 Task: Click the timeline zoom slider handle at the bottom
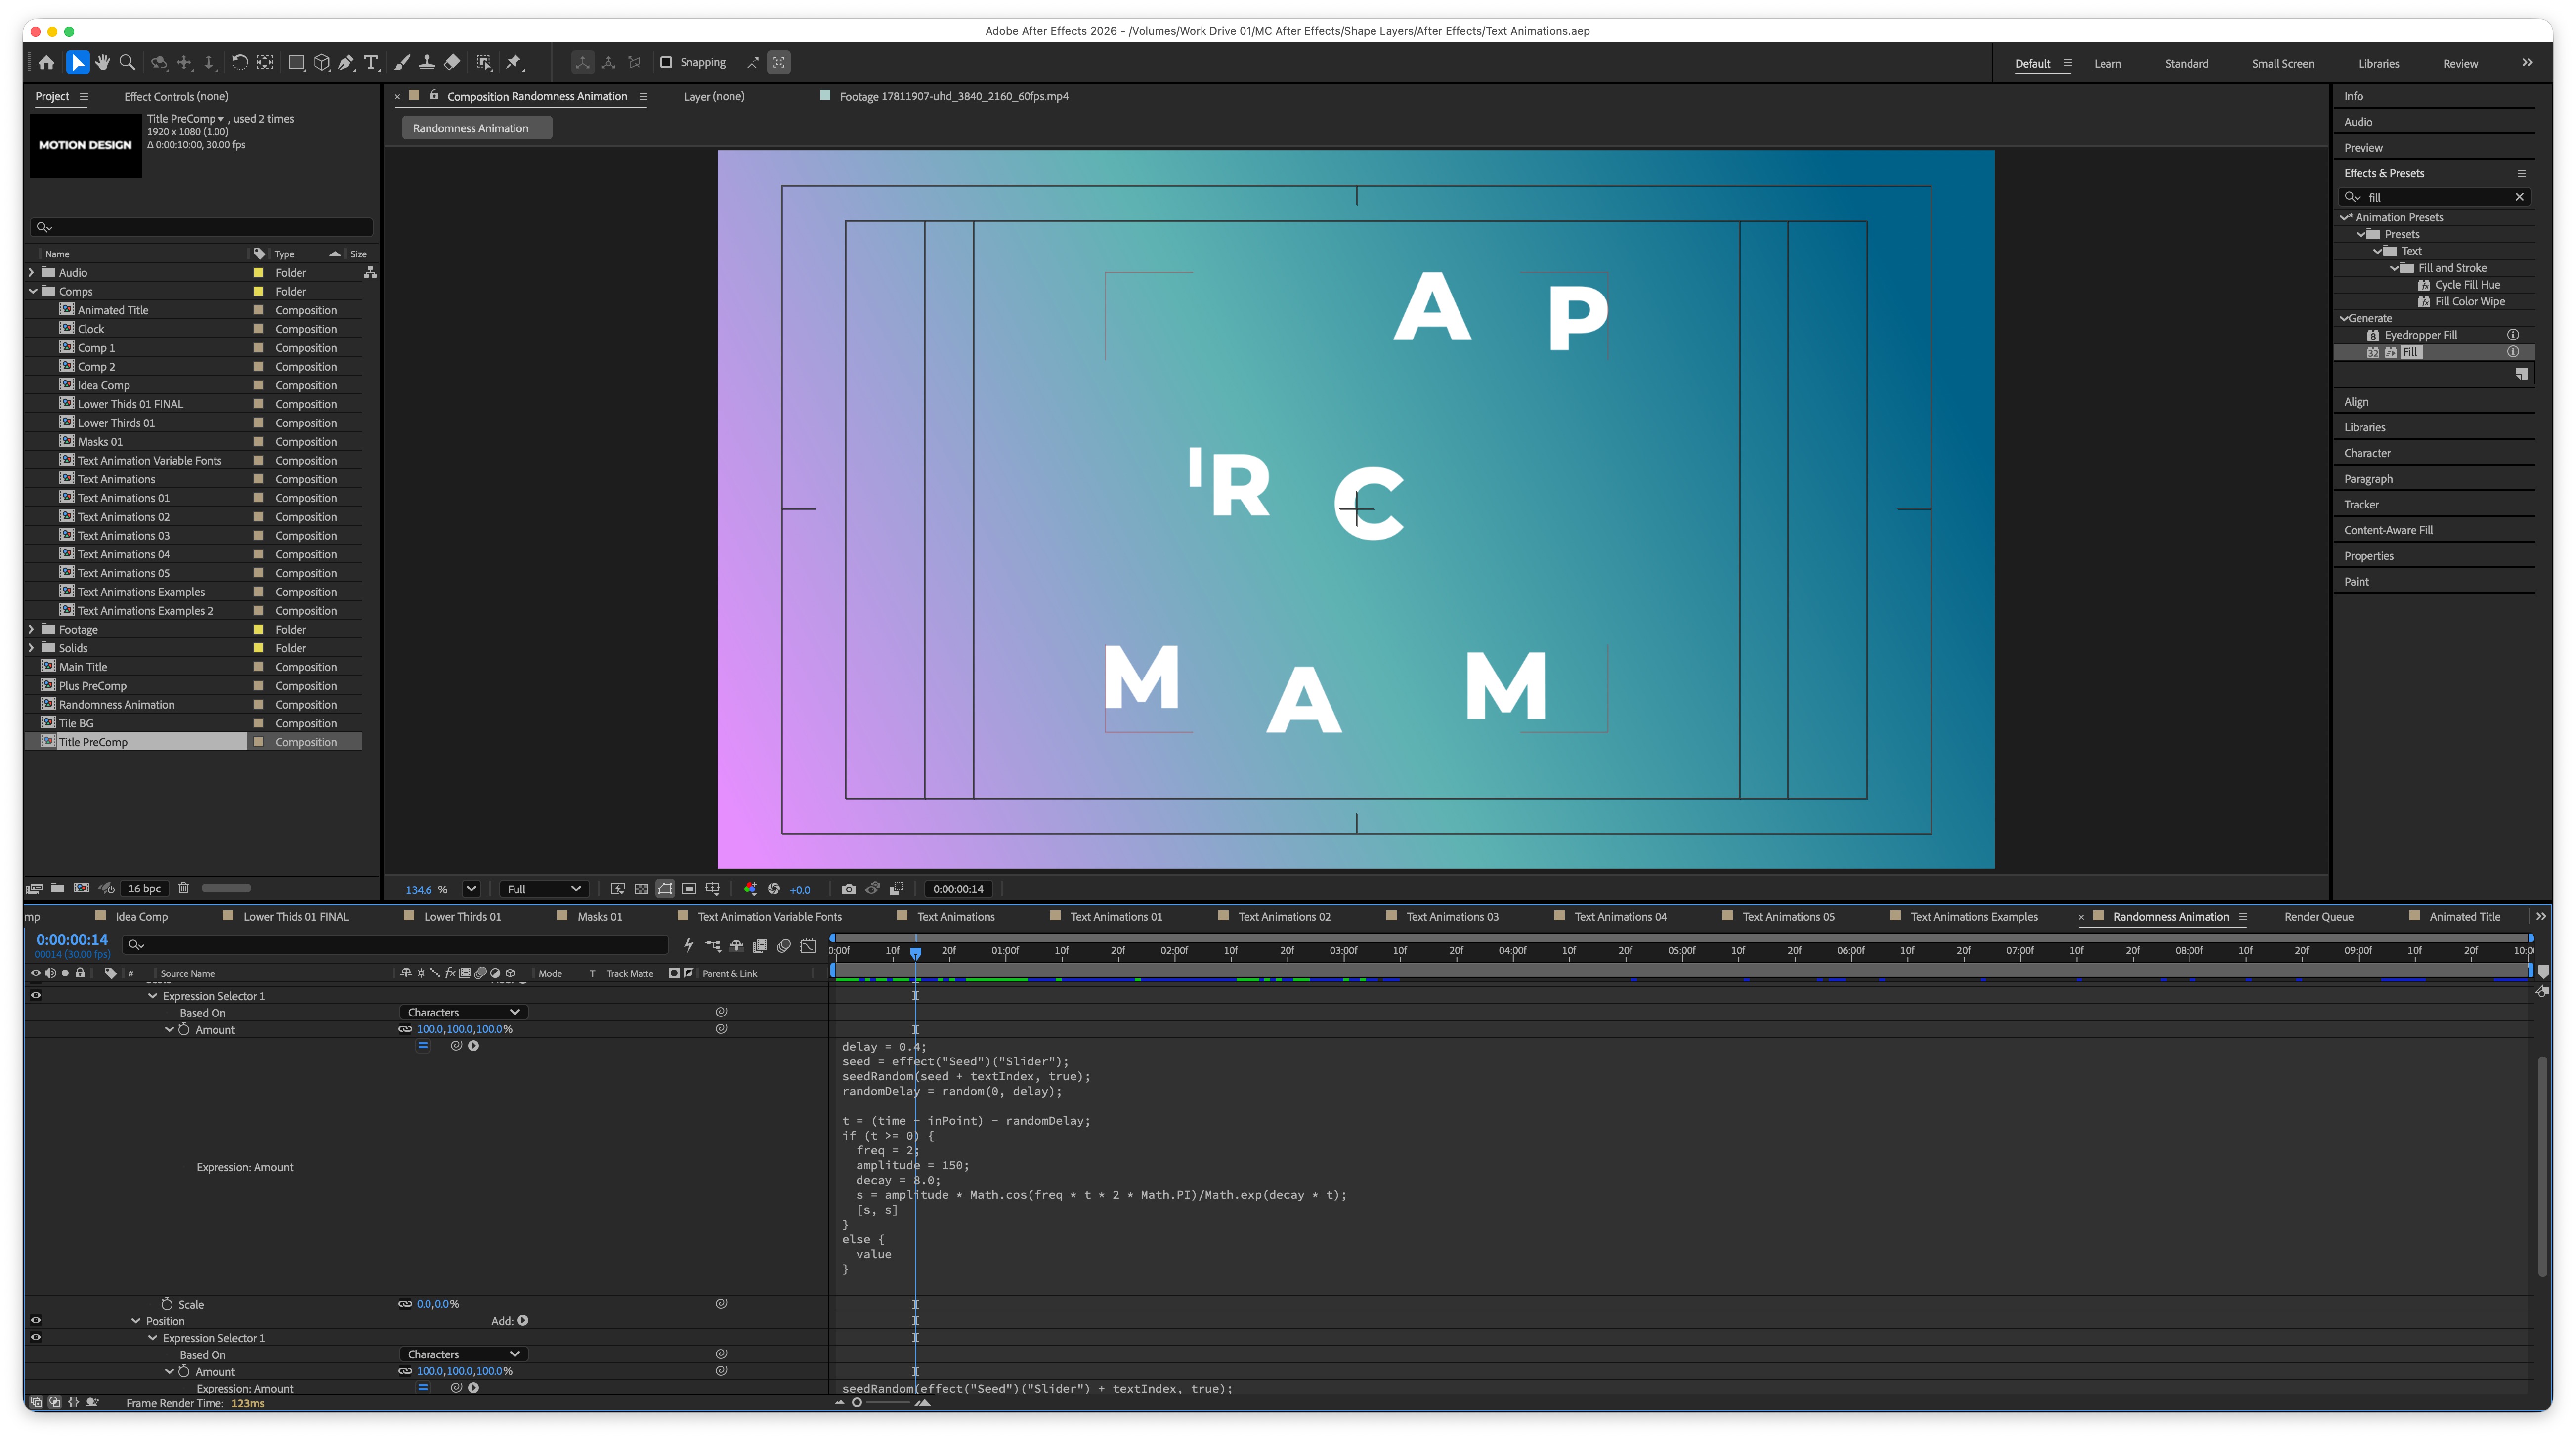coord(856,1402)
